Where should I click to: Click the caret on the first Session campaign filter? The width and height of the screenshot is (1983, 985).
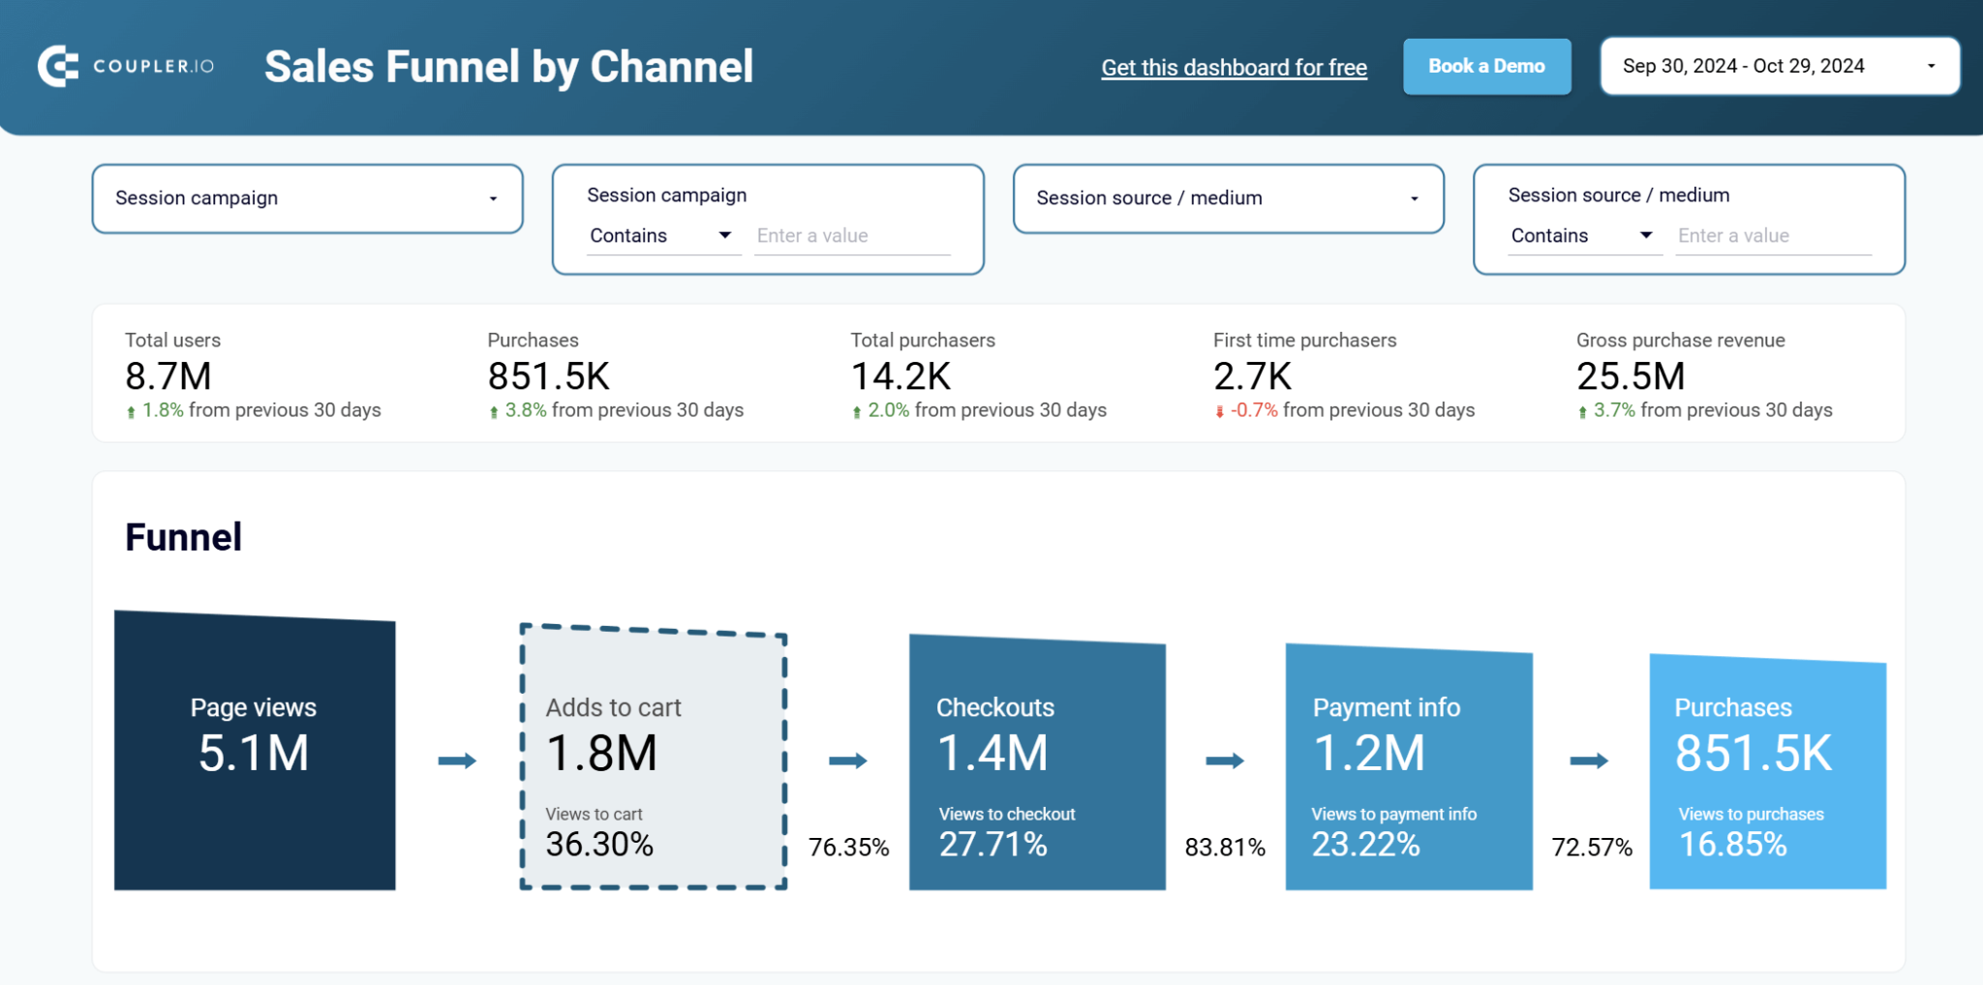pyautogui.click(x=494, y=198)
